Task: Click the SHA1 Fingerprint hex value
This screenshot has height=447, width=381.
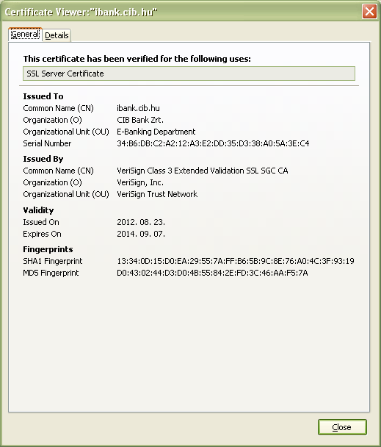Action: click(x=236, y=261)
